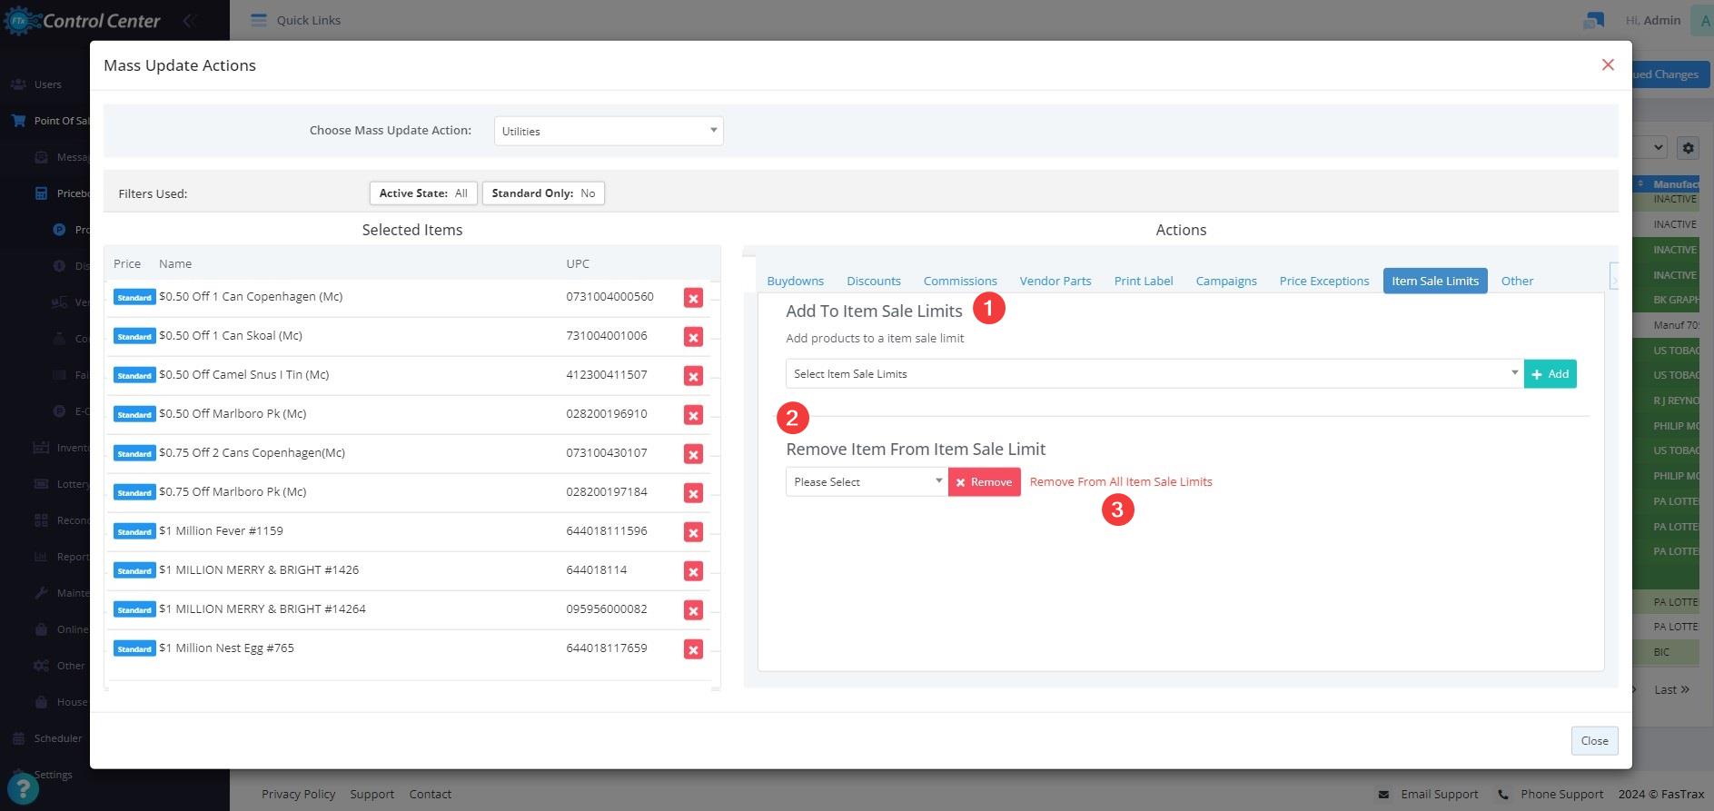Click the chat messages icon in header
Image resolution: width=1714 pixels, height=811 pixels.
(1593, 20)
